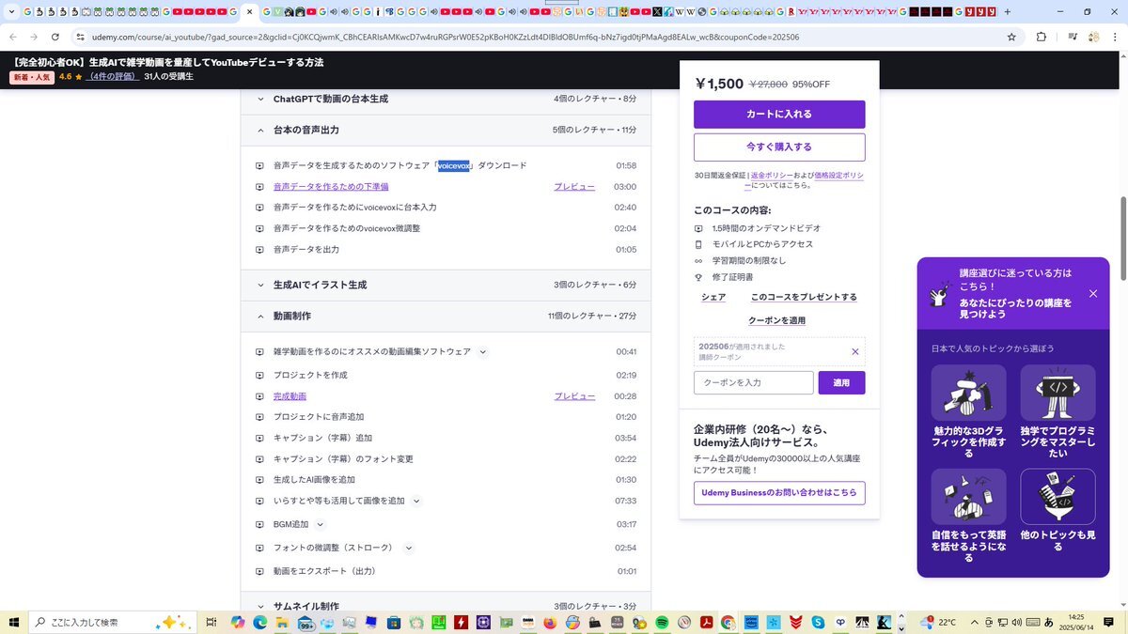Click the certificate trophy icon
The image size is (1128, 634).
pos(698,277)
